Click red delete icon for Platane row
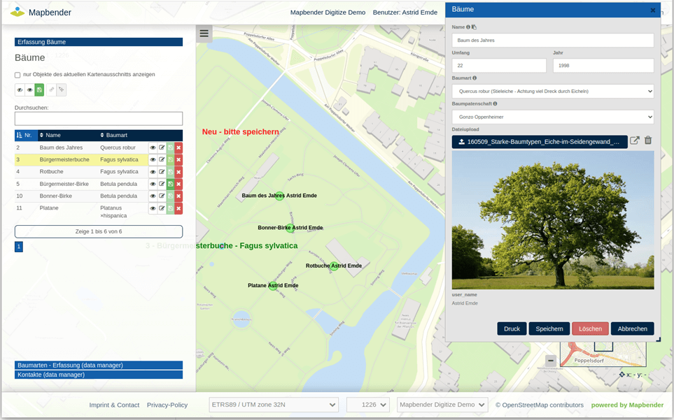 pos(178,209)
